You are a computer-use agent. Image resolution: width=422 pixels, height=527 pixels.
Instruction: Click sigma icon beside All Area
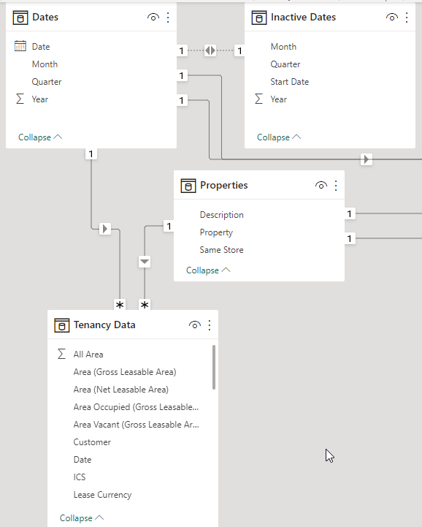pos(62,354)
